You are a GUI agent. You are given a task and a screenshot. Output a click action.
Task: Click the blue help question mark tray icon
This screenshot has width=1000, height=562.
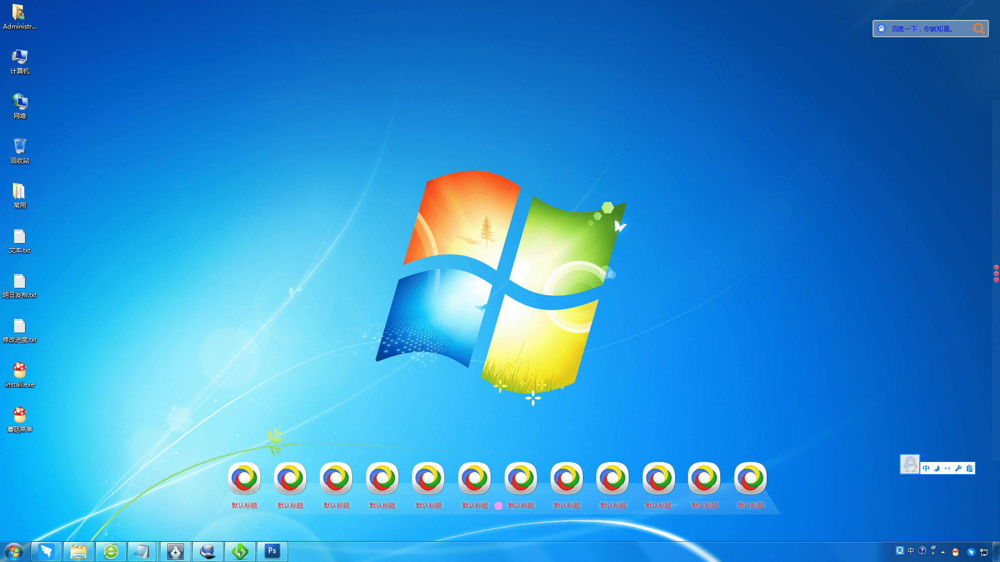922,551
